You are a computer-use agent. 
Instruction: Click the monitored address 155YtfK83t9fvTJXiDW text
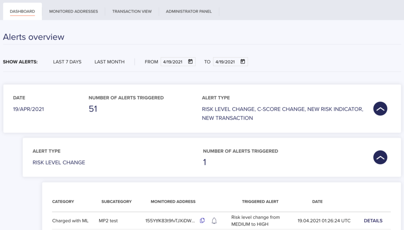(170, 221)
